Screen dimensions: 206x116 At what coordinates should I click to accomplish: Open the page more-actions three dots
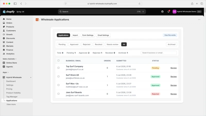pos(199,20)
